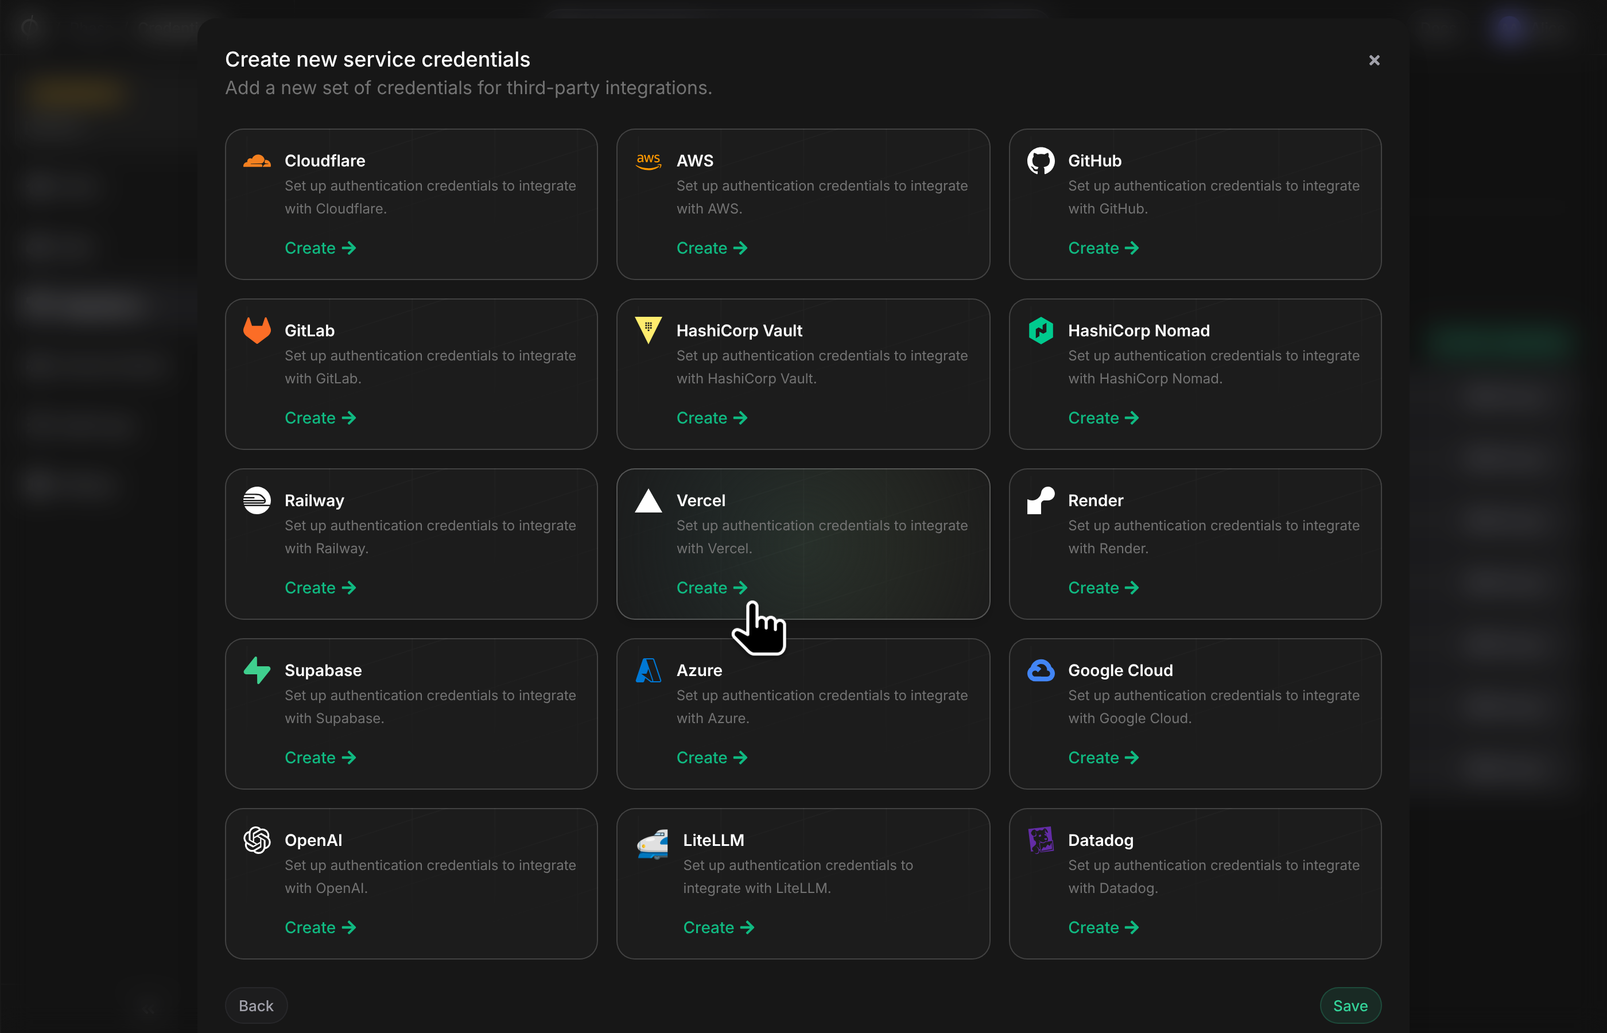
Task: Click the Supabase lightning bolt icon
Action: (257, 670)
